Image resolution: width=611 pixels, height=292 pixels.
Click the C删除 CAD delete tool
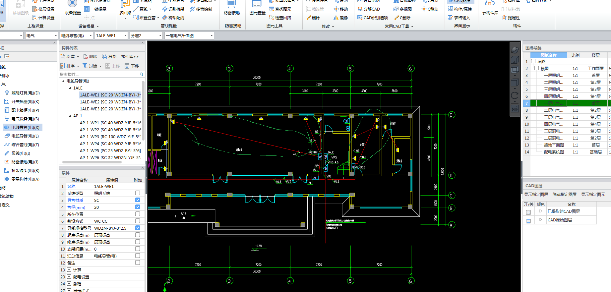tap(402, 18)
